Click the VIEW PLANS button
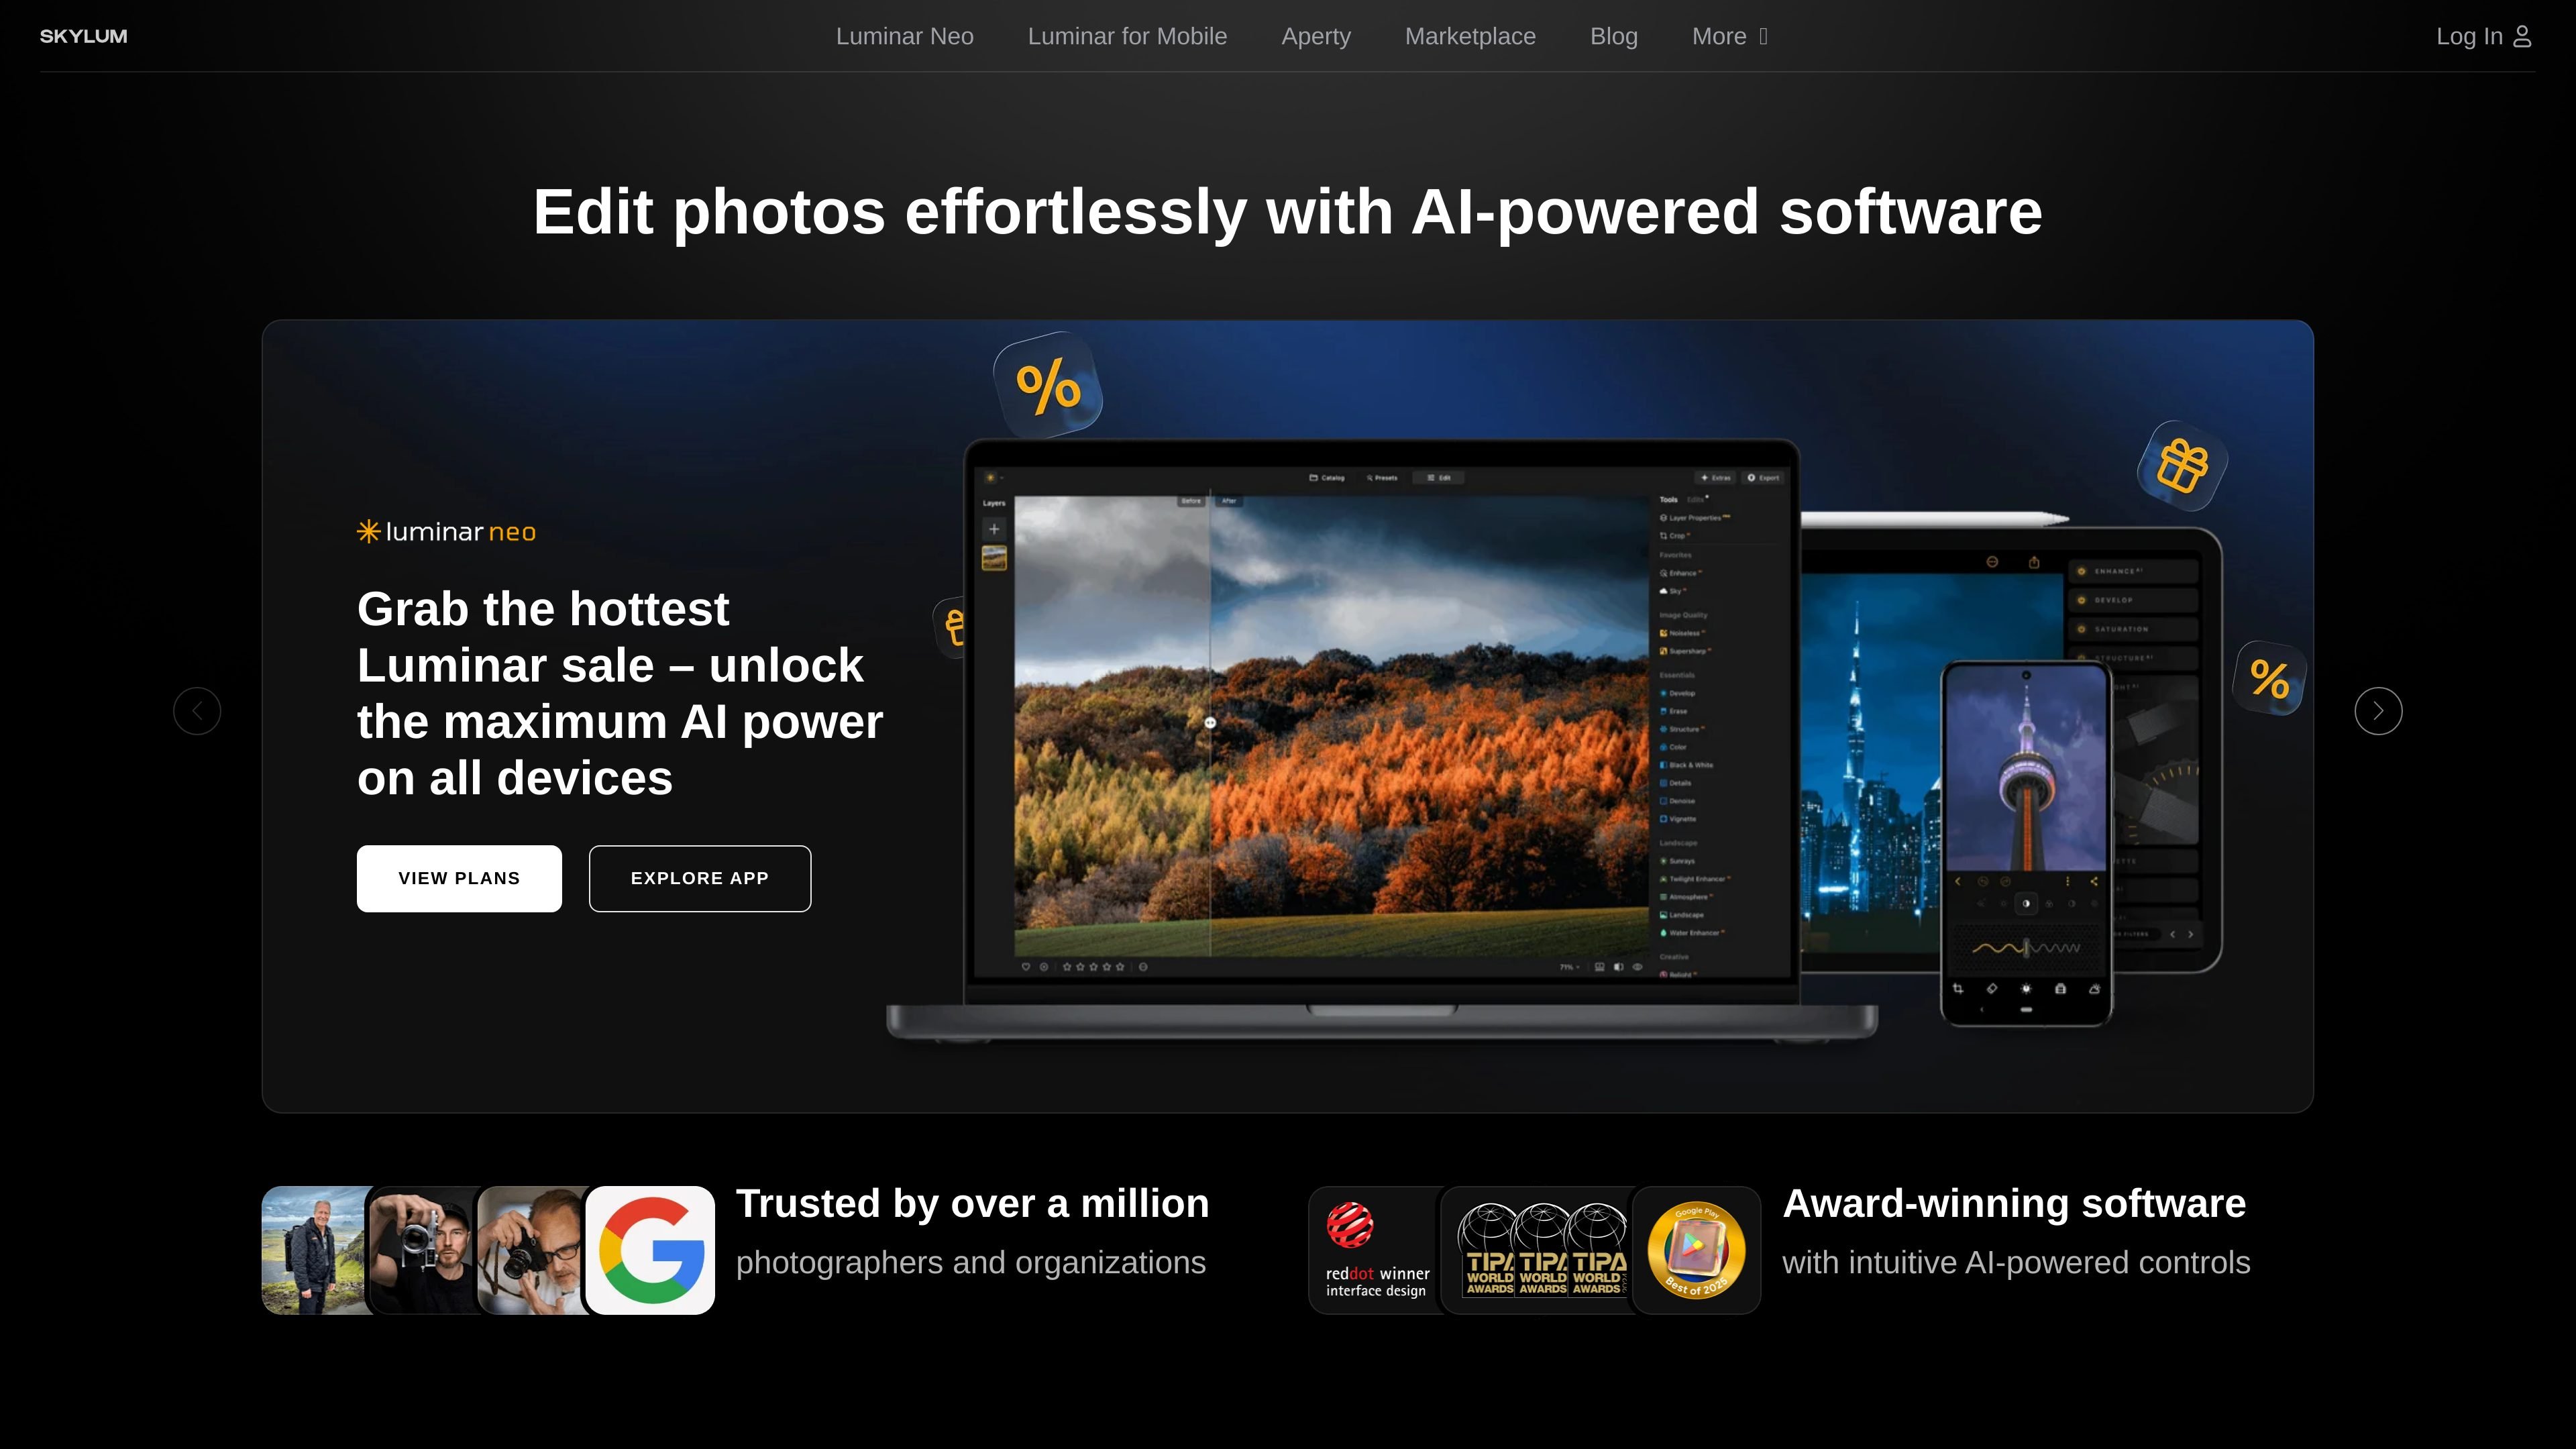Image resolution: width=2576 pixels, height=1449 pixels. (459, 878)
